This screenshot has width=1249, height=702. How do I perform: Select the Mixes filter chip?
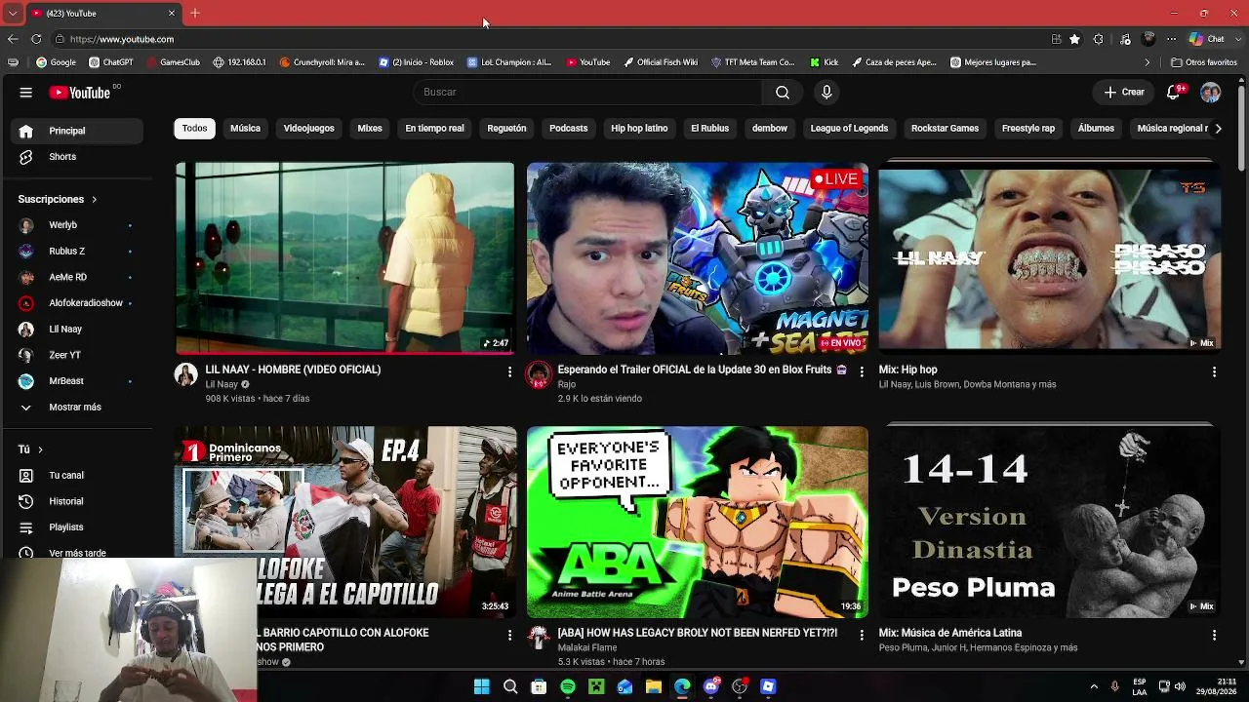pyautogui.click(x=370, y=128)
